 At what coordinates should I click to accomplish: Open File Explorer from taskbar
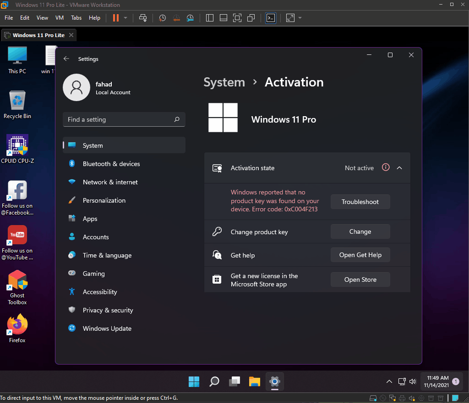(x=255, y=382)
